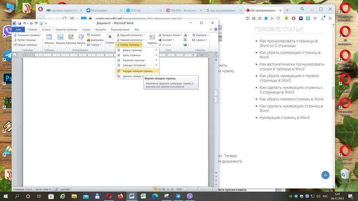Open Telegram from the Windows taskbar
The width and height of the screenshot is (358, 201).
pyautogui.click(x=178, y=196)
